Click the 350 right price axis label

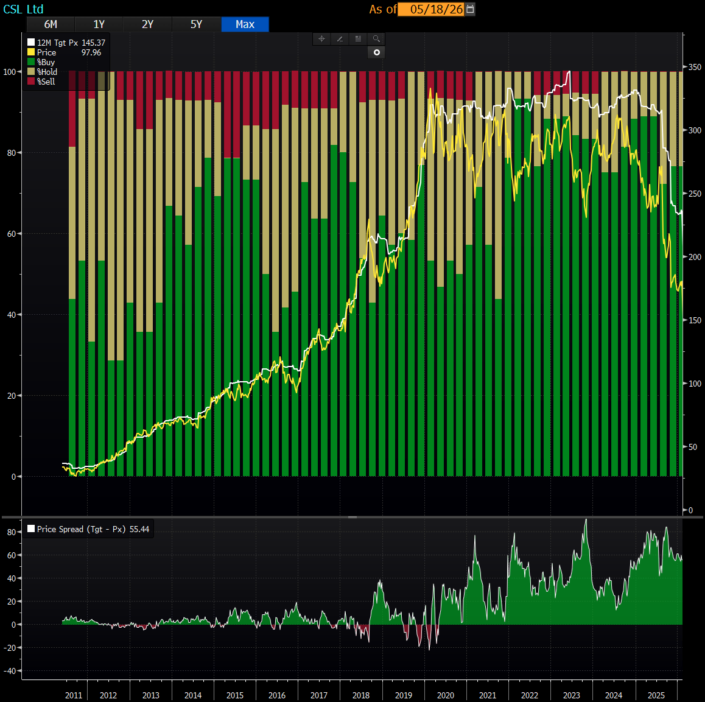(695, 67)
